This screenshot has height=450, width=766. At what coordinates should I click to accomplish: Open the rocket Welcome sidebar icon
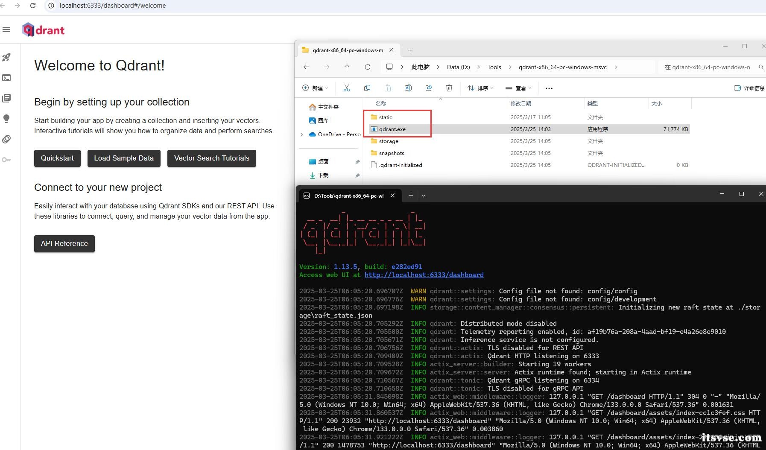click(6, 57)
